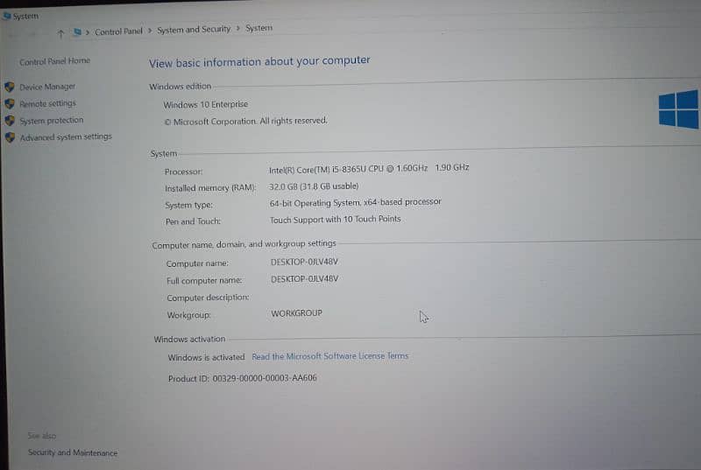Click Microsoft Corporation copyright text
This screenshot has height=470, width=701.
click(246, 122)
